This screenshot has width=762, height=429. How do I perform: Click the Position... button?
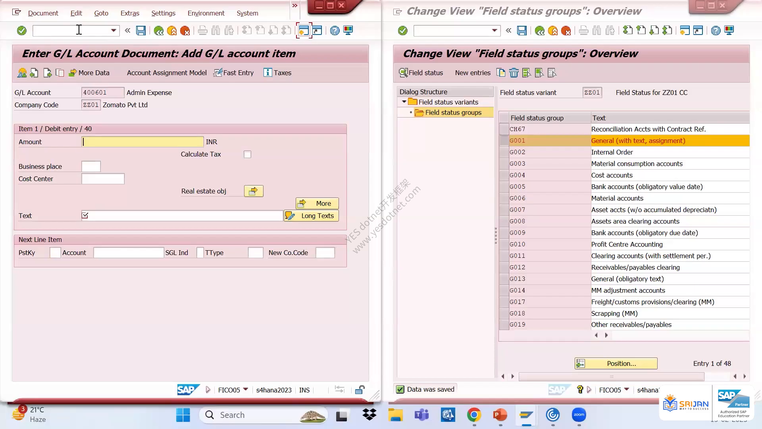tap(616, 363)
